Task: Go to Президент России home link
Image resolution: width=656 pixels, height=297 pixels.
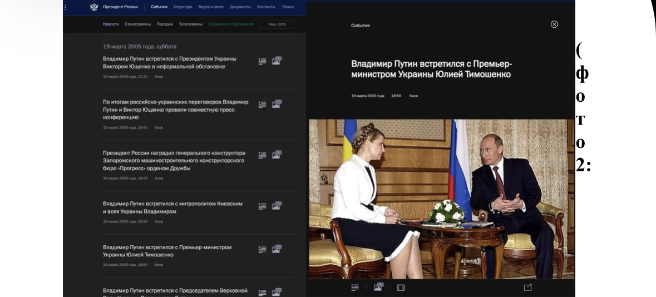Action: 120,7
